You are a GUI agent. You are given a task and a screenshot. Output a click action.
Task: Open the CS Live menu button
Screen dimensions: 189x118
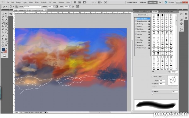169,2
